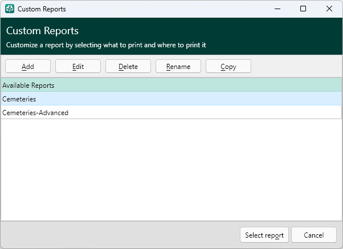Screen dimensions: 343x249
Task: Choose the Select report button
Action: [x=264, y=235]
